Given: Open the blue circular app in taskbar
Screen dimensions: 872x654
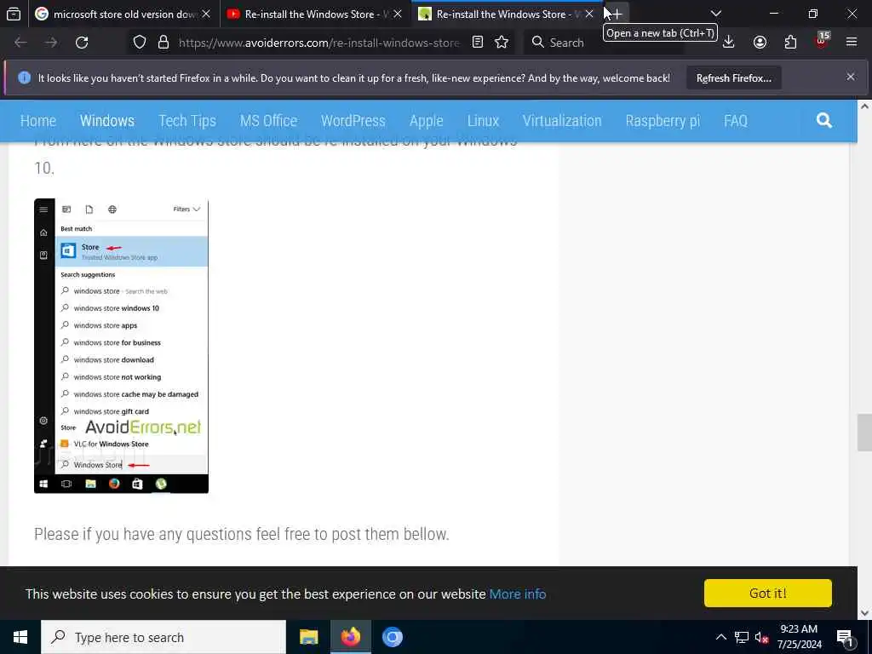Looking at the screenshot, I should tap(392, 637).
